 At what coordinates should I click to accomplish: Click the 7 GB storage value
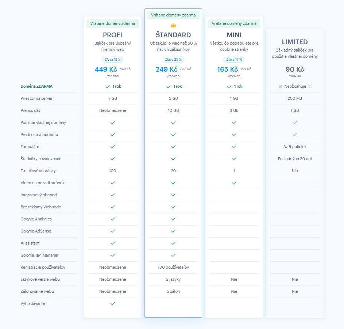[113, 98]
